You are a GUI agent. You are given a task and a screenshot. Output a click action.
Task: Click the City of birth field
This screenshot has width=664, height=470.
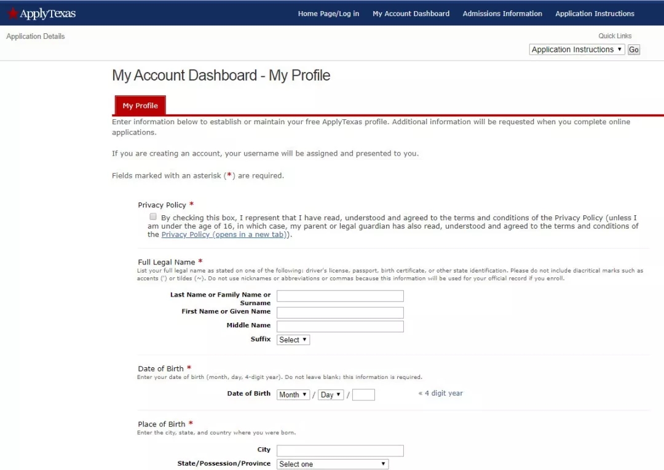pos(340,450)
